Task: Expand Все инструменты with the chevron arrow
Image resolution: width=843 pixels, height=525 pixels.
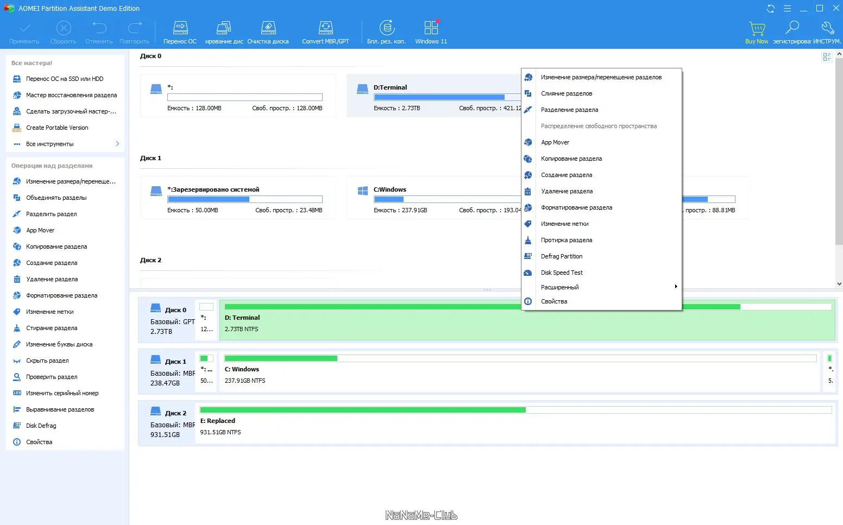Action: (117, 144)
